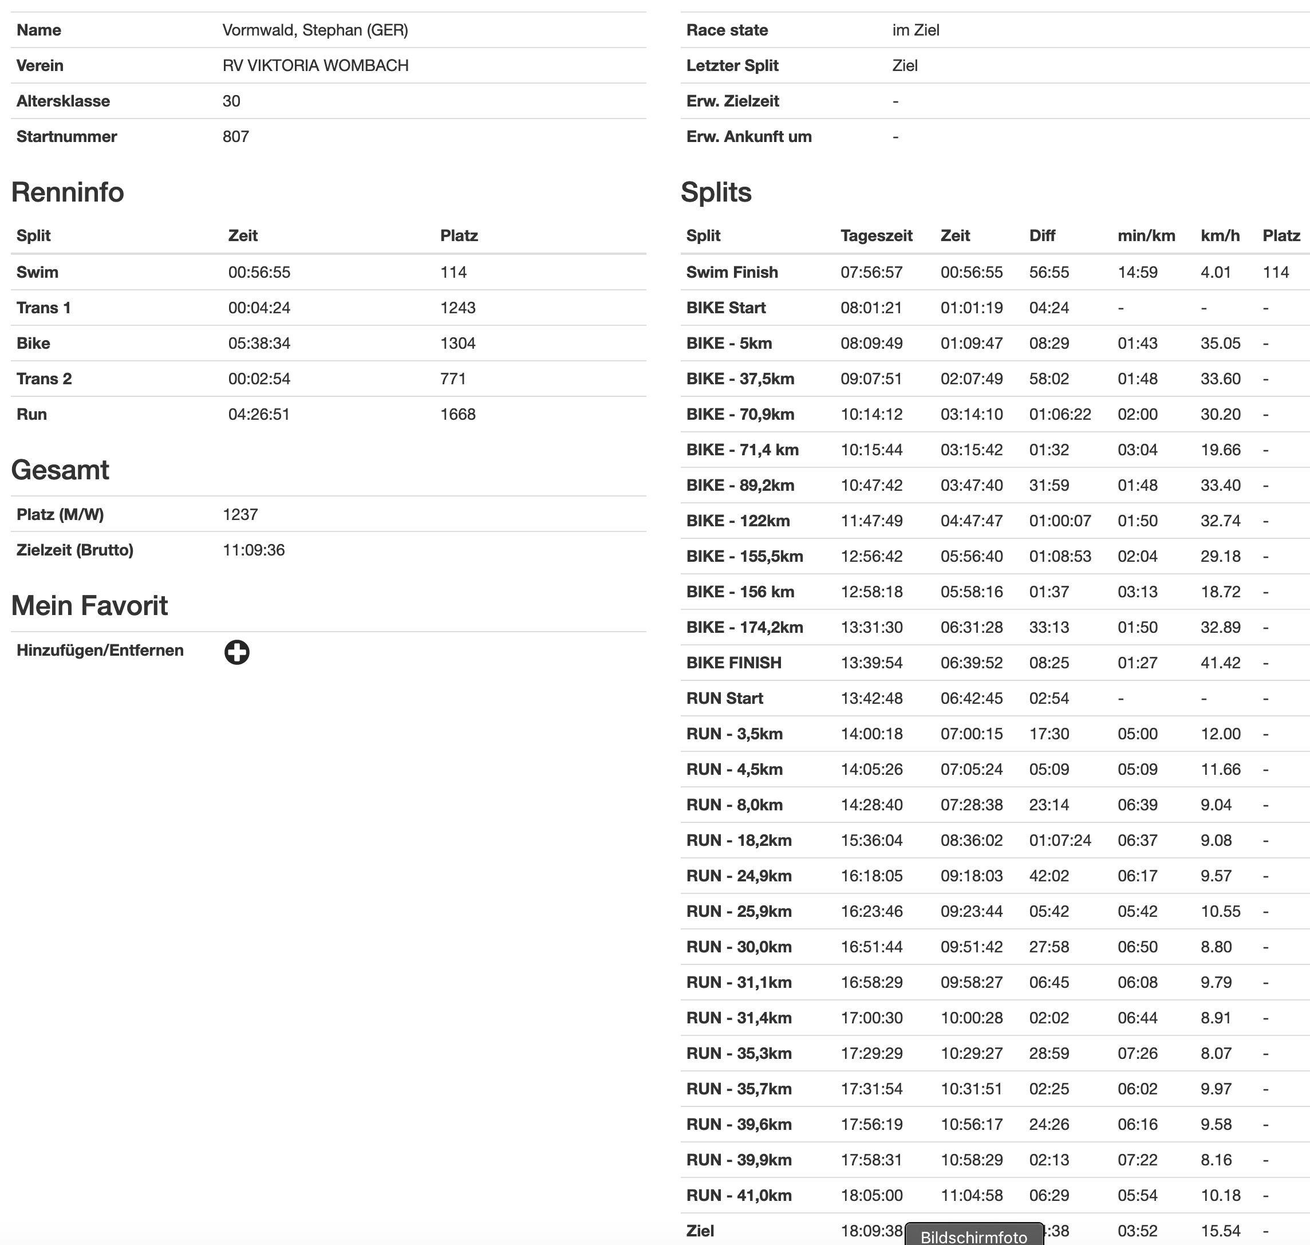The image size is (1310, 1245).
Task: Click the club name RV VIKTORIA WOMBACH
Action: point(315,65)
